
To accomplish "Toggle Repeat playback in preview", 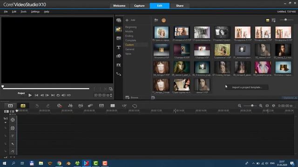I will point(58,95).
